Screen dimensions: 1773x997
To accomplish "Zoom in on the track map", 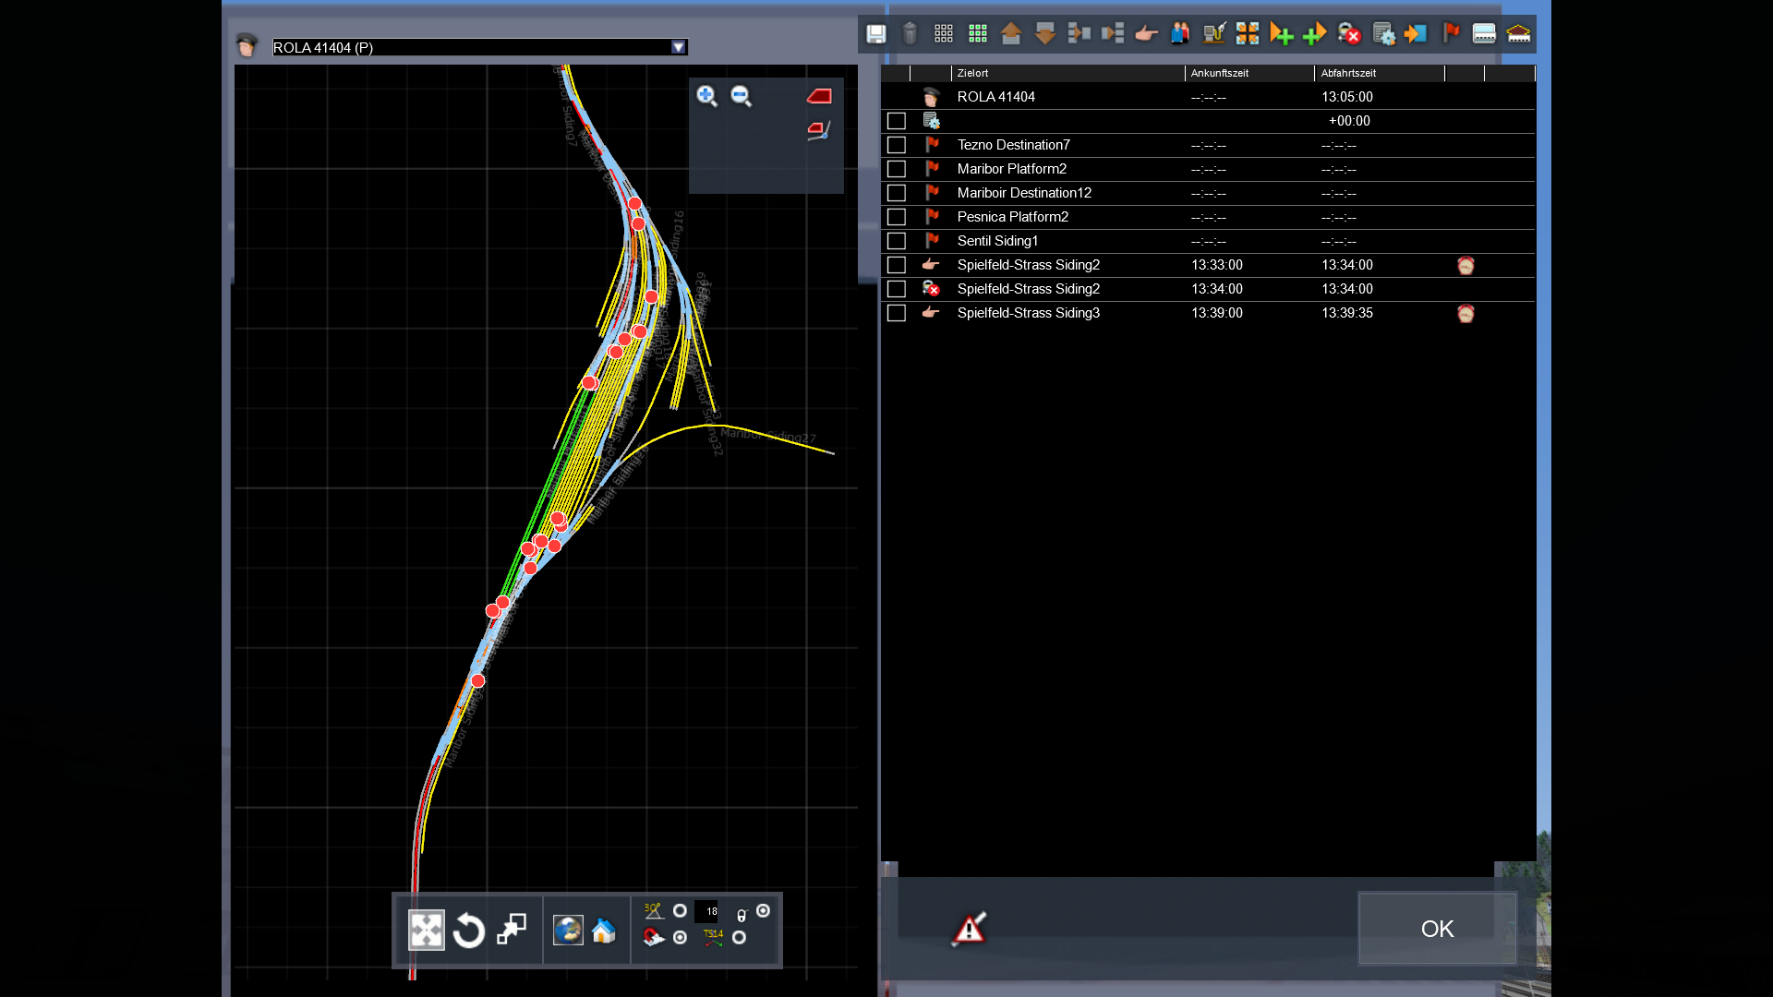I will pos(707,96).
